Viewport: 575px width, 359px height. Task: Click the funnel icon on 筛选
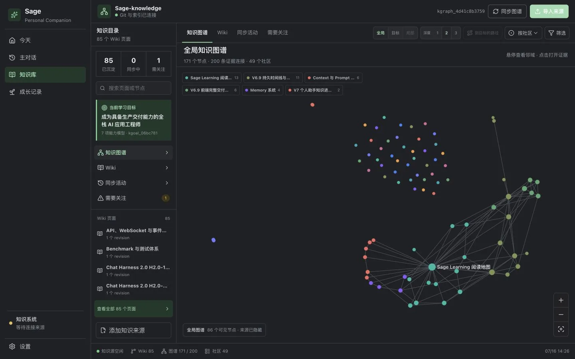[x=551, y=33]
